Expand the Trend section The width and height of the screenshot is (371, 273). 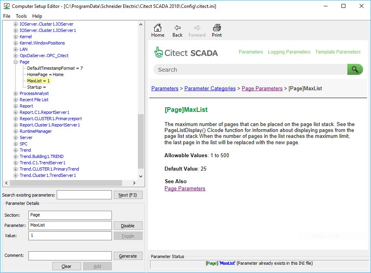click(16, 150)
